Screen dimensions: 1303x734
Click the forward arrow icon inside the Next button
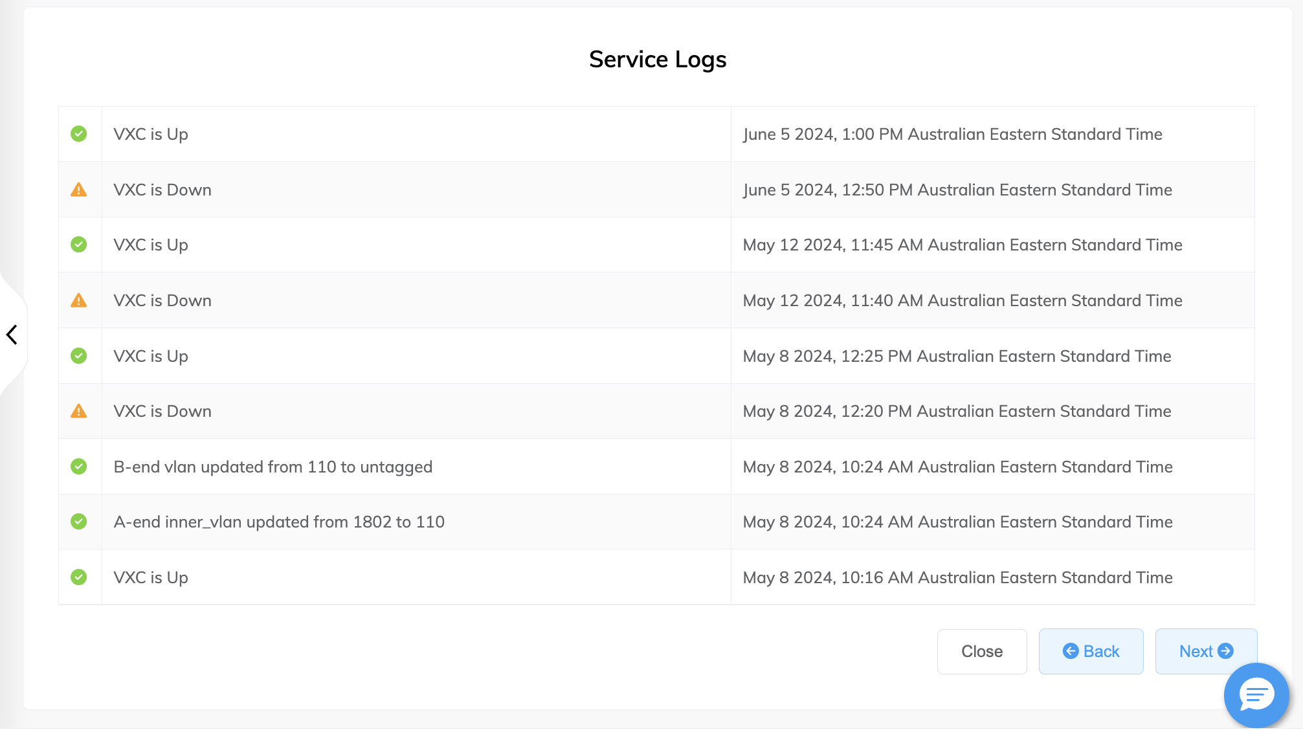coord(1226,651)
